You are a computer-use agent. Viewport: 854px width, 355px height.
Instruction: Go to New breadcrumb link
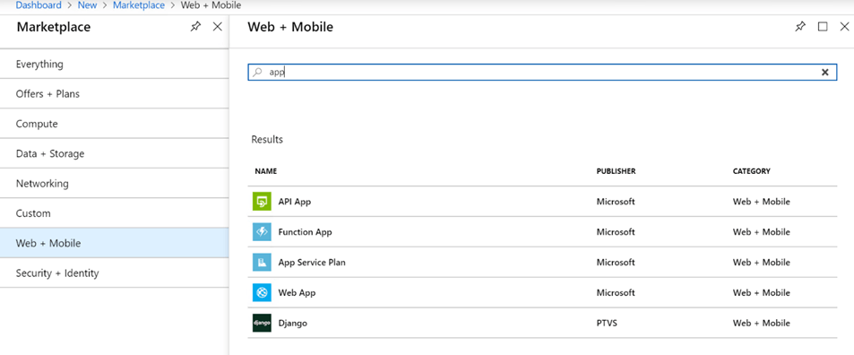pos(87,4)
